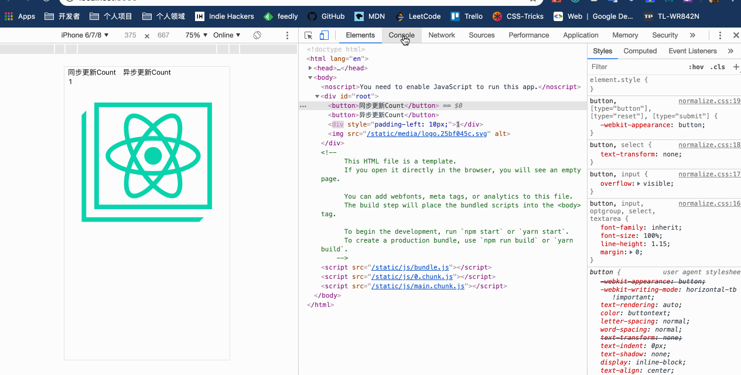Collapse the body element node
The width and height of the screenshot is (741, 375).
310,77
